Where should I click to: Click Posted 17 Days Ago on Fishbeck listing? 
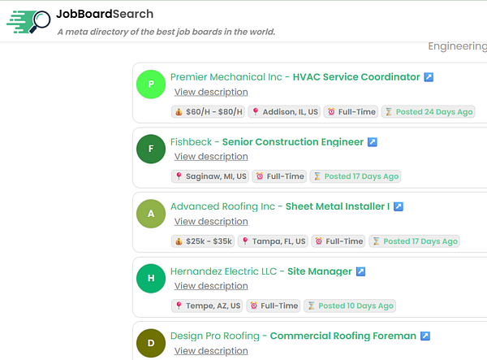(x=356, y=176)
